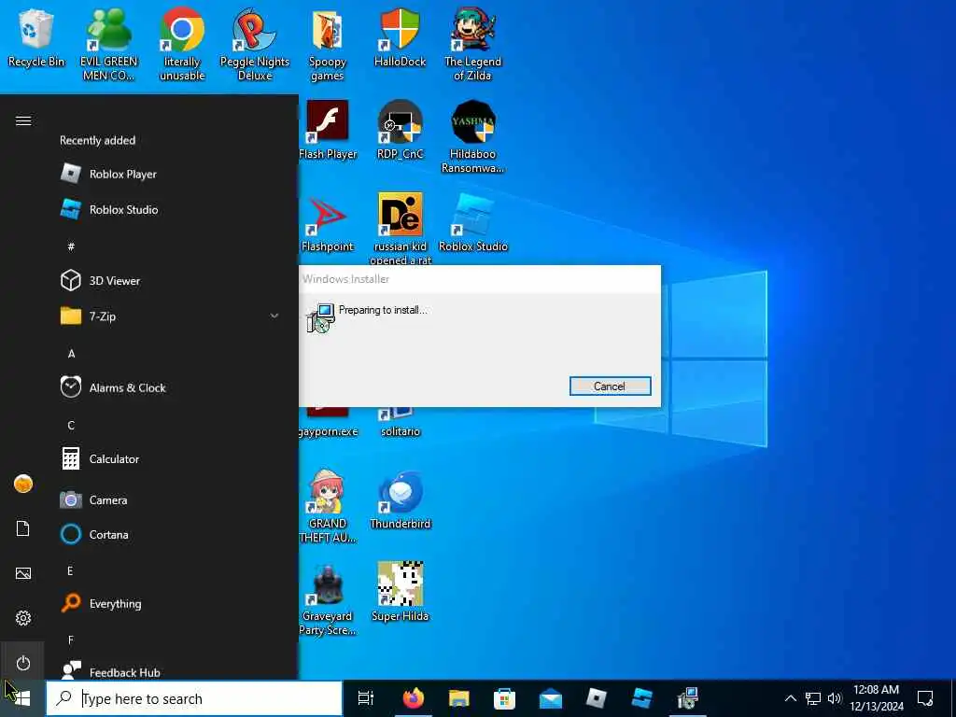Image resolution: width=956 pixels, height=717 pixels.
Task: Open the Flashpoint desktop shortcut
Action: click(x=328, y=223)
